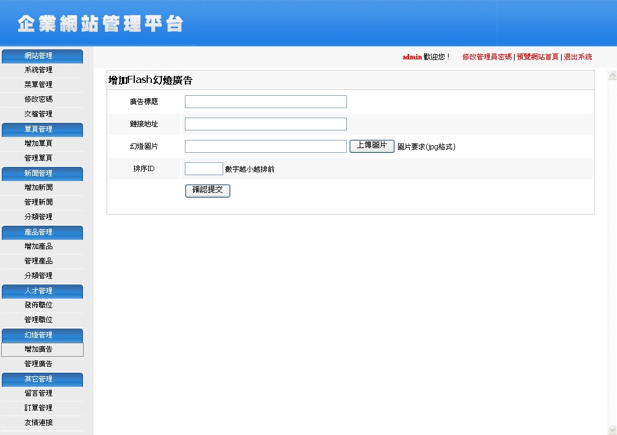Open 發佈職位 in the sidebar

point(38,305)
